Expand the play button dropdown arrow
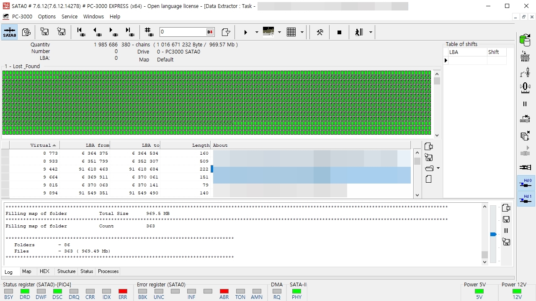 tap(257, 32)
